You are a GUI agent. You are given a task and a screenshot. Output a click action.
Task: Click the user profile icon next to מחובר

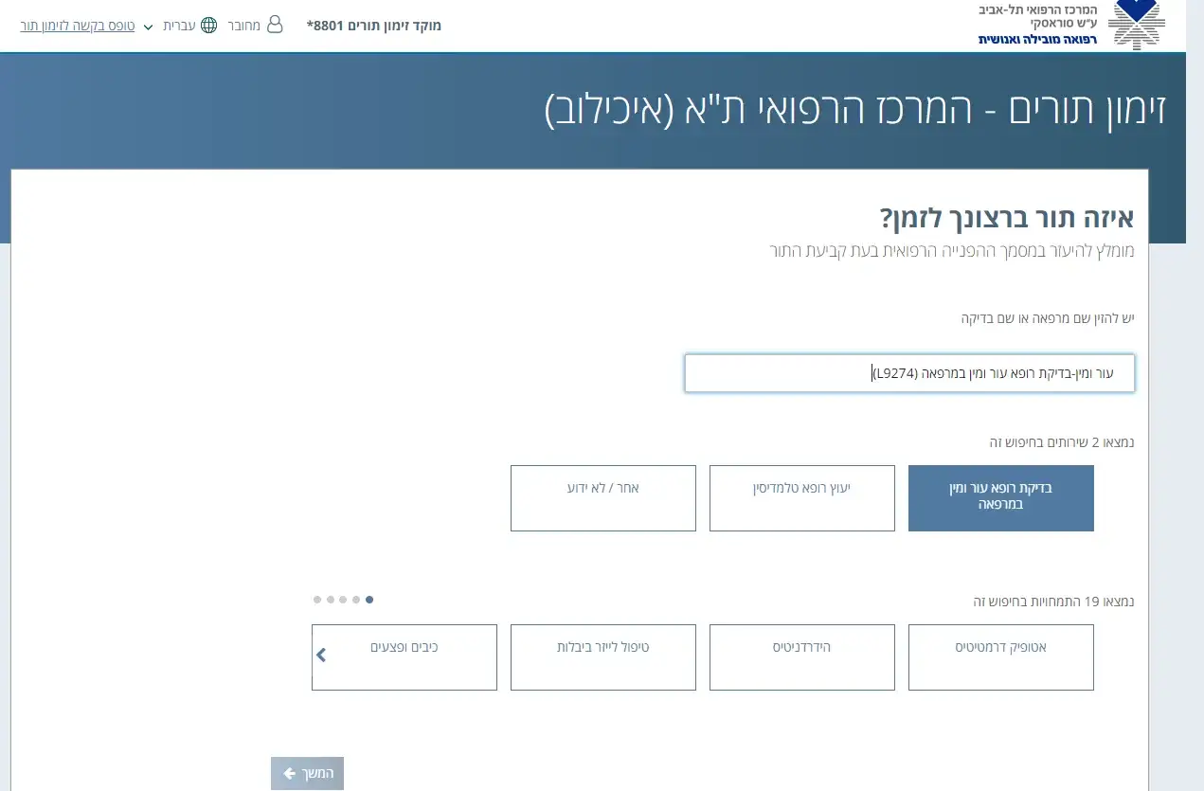pyautogui.click(x=275, y=25)
